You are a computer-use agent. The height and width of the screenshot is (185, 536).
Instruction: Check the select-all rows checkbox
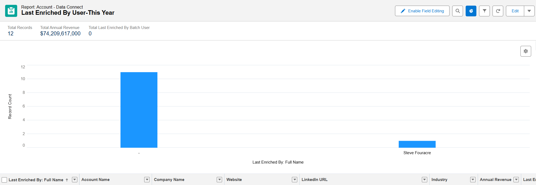pos(4,180)
